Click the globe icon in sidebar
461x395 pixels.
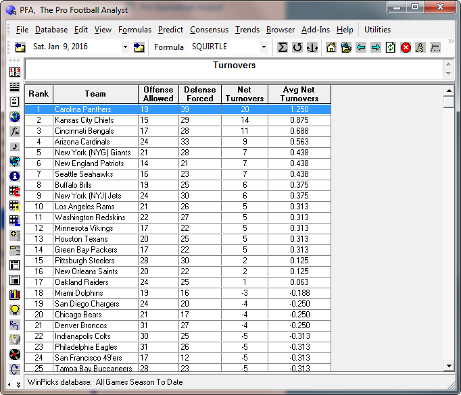15,117
